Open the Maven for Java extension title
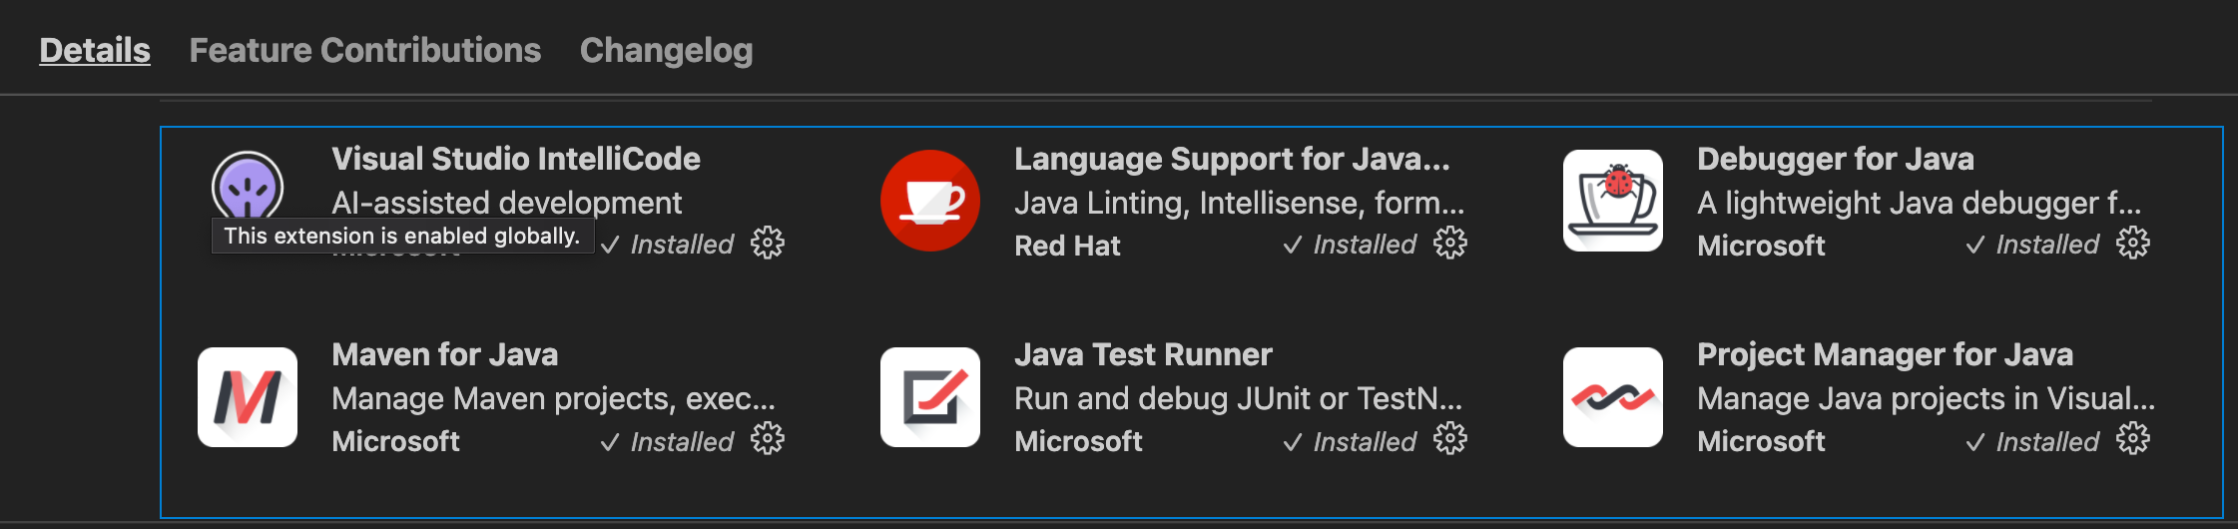This screenshot has height=529, width=2238. click(445, 354)
